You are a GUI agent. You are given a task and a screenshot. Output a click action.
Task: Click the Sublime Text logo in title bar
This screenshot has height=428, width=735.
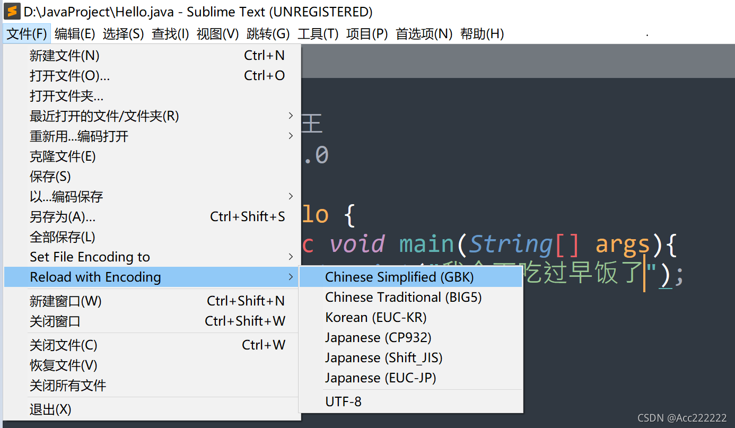click(12, 11)
